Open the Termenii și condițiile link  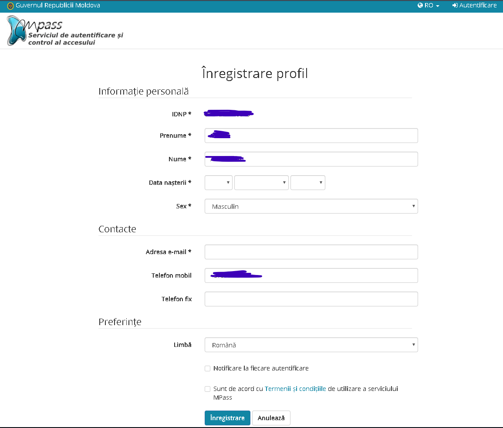[295, 389]
